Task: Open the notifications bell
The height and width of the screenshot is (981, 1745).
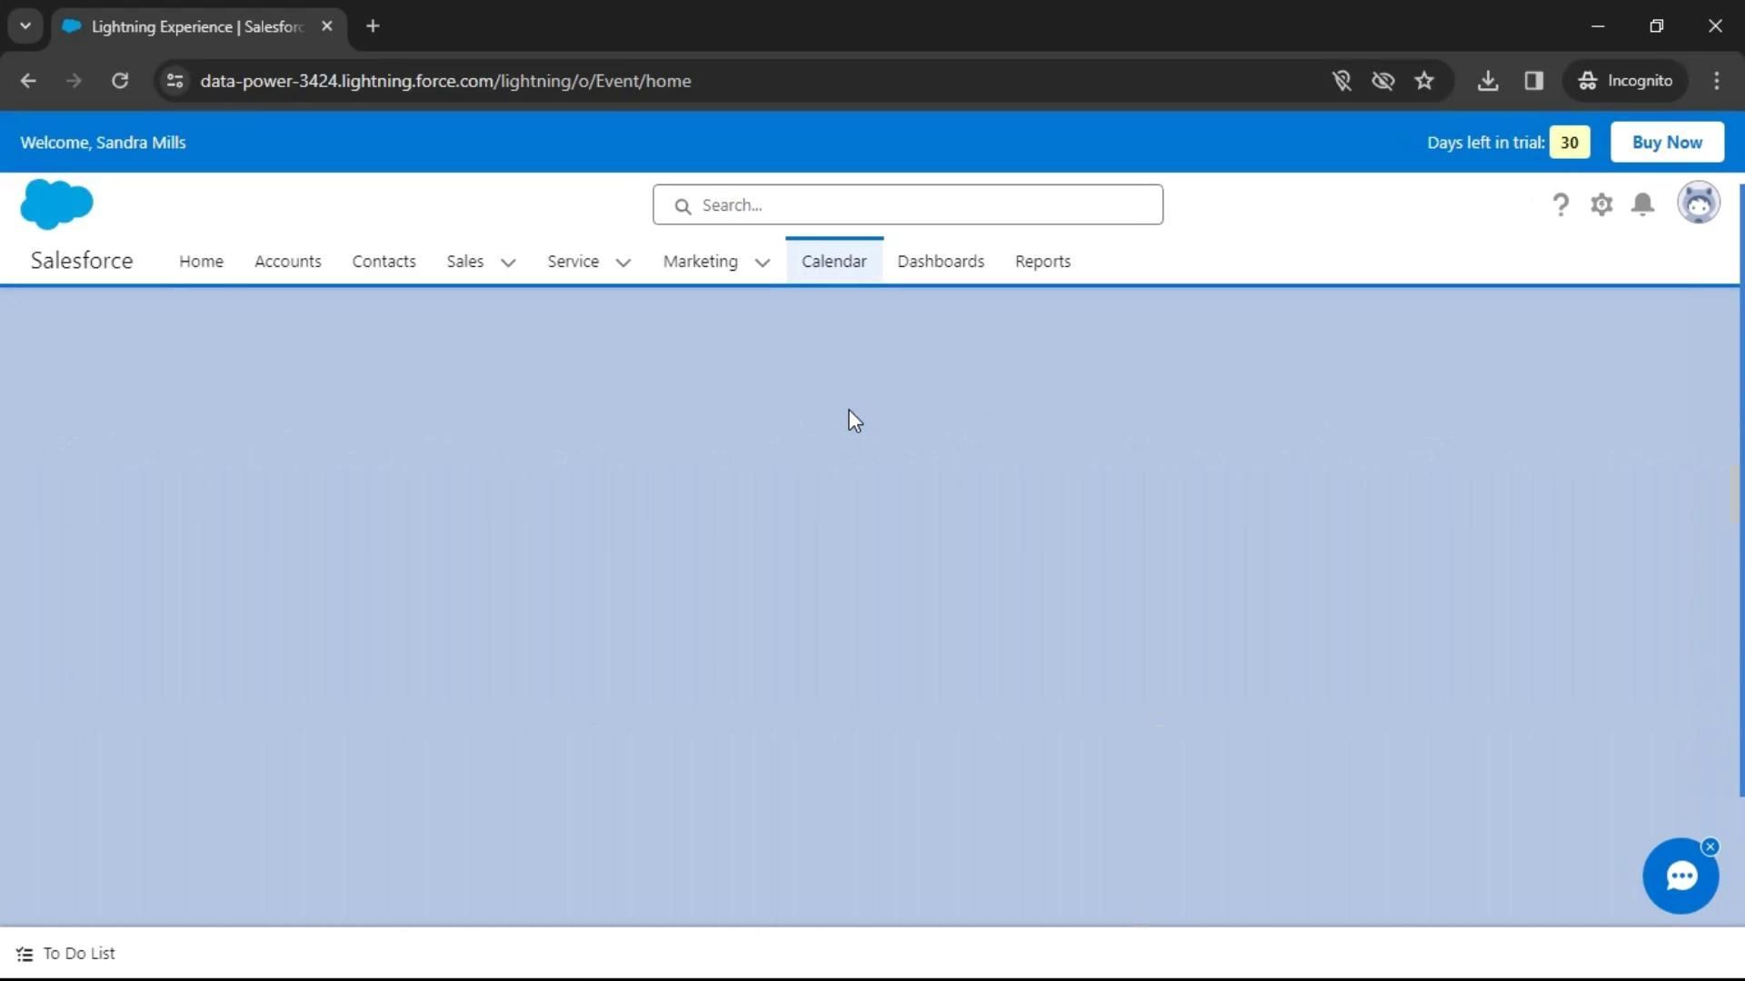Action: coord(1642,205)
